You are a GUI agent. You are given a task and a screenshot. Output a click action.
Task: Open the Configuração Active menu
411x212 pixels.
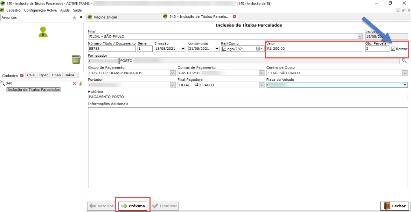40,10
